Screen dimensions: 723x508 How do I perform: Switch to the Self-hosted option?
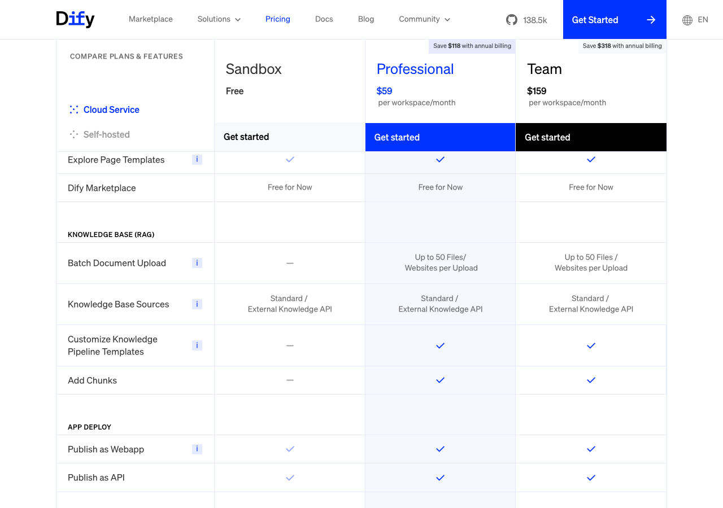pos(106,134)
